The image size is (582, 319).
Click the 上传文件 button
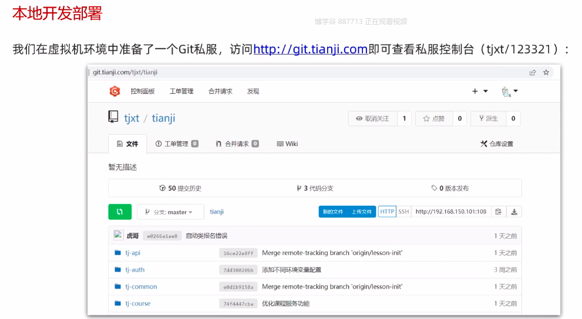pyautogui.click(x=362, y=212)
